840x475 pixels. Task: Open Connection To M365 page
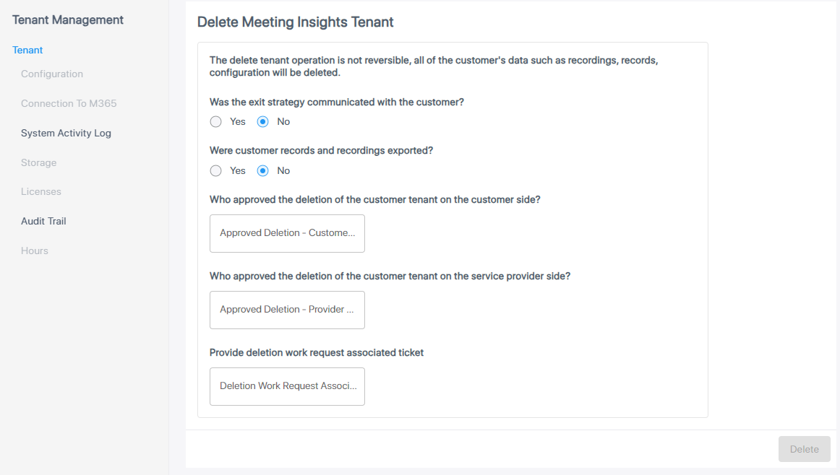click(69, 104)
